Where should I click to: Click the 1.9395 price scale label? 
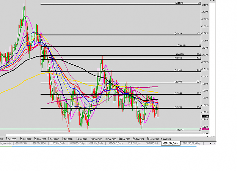[x=206, y=126]
